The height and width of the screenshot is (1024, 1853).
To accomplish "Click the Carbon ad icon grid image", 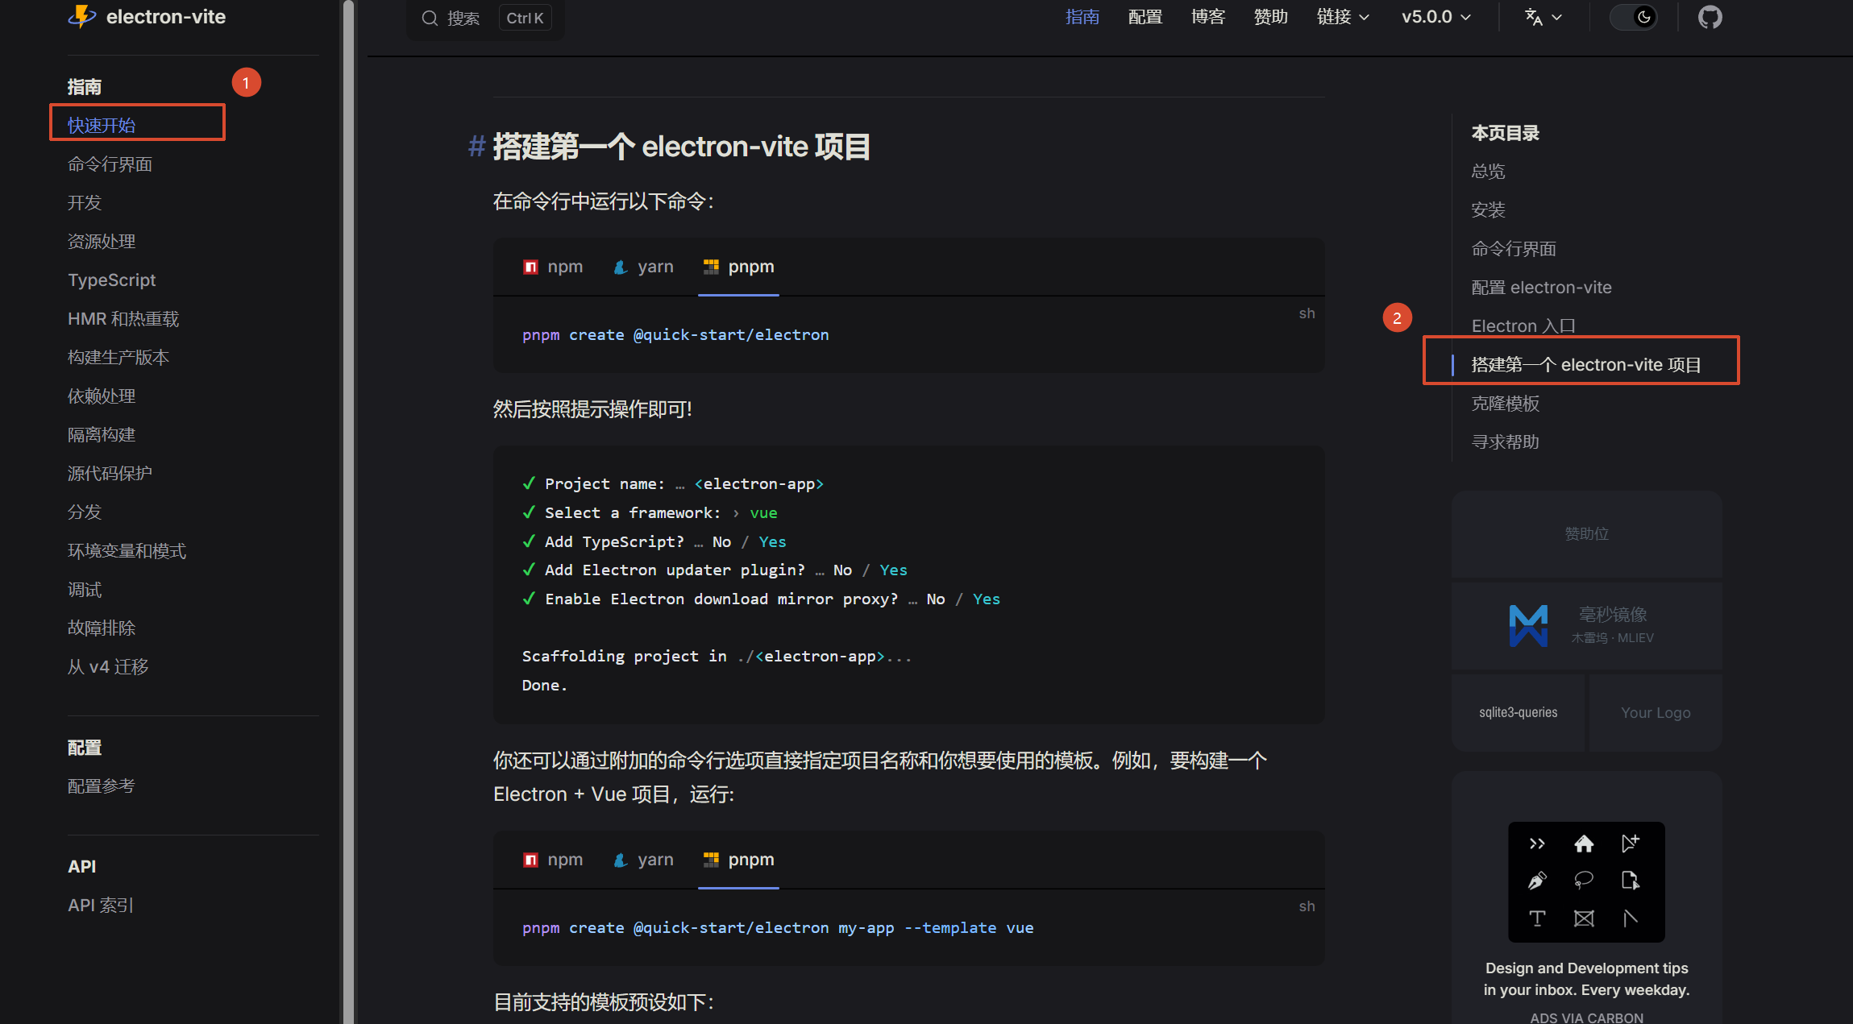I will coord(1586,881).
